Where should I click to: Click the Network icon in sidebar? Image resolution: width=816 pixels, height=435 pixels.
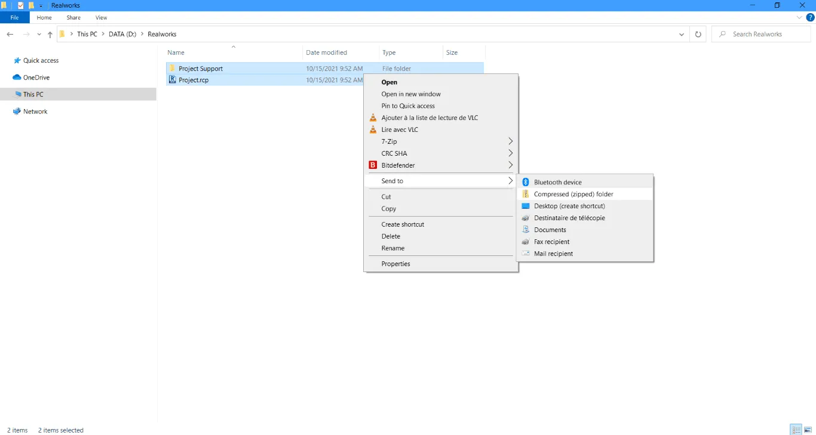(x=17, y=112)
